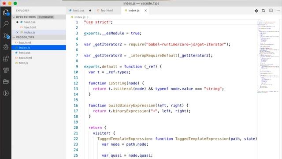Image resolution: width=282 pixels, height=159 pixels.
Task: Click _interopRequireDefault on line 7
Action: tap(153, 56)
